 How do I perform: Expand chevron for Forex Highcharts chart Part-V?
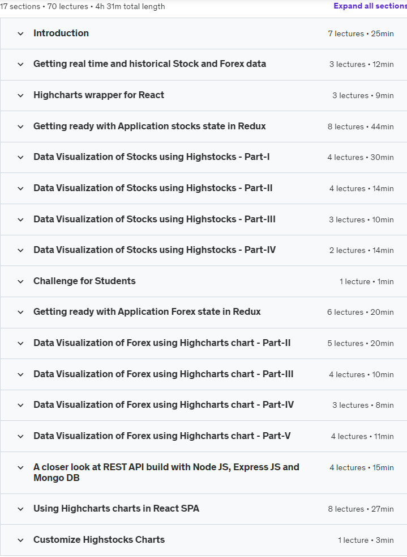point(20,437)
